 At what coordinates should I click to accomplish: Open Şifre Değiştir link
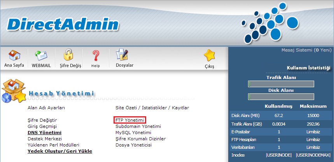42,120
